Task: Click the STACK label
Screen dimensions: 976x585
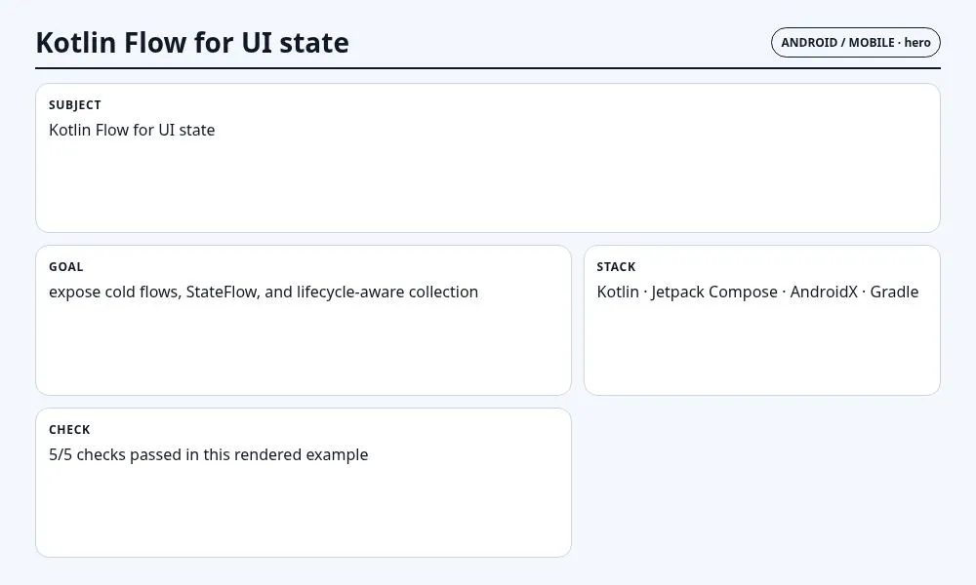Action: [616, 267]
